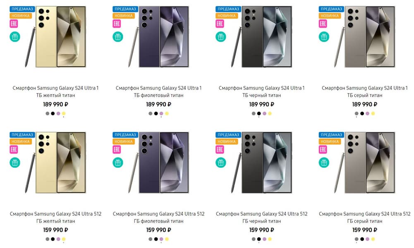The image size is (414, 248).
Task: Click the EAC badge on the violet 512 ГБ phone
Action: tap(117, 150)
